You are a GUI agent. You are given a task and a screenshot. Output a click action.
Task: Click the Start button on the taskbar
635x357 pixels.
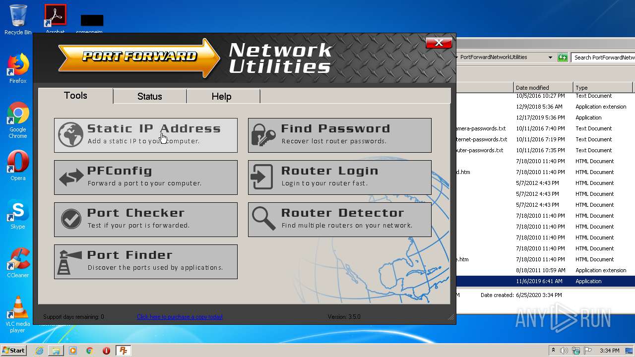[x=13, y=350]
